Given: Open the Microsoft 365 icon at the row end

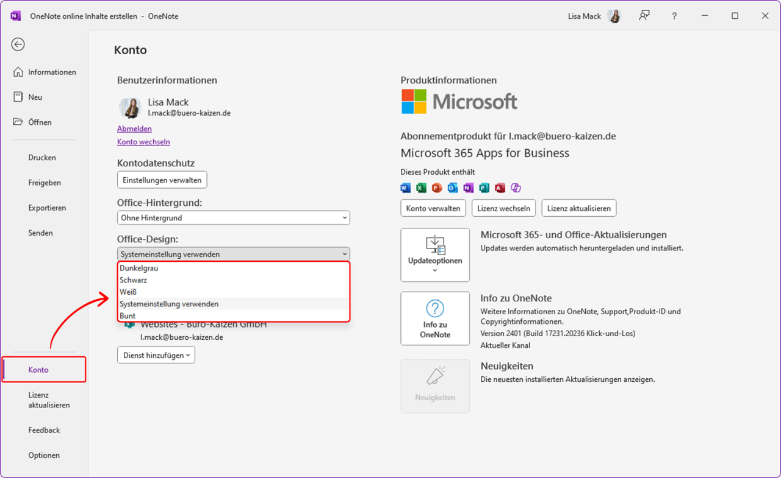Looking at the screenshot, I should 516,188.
